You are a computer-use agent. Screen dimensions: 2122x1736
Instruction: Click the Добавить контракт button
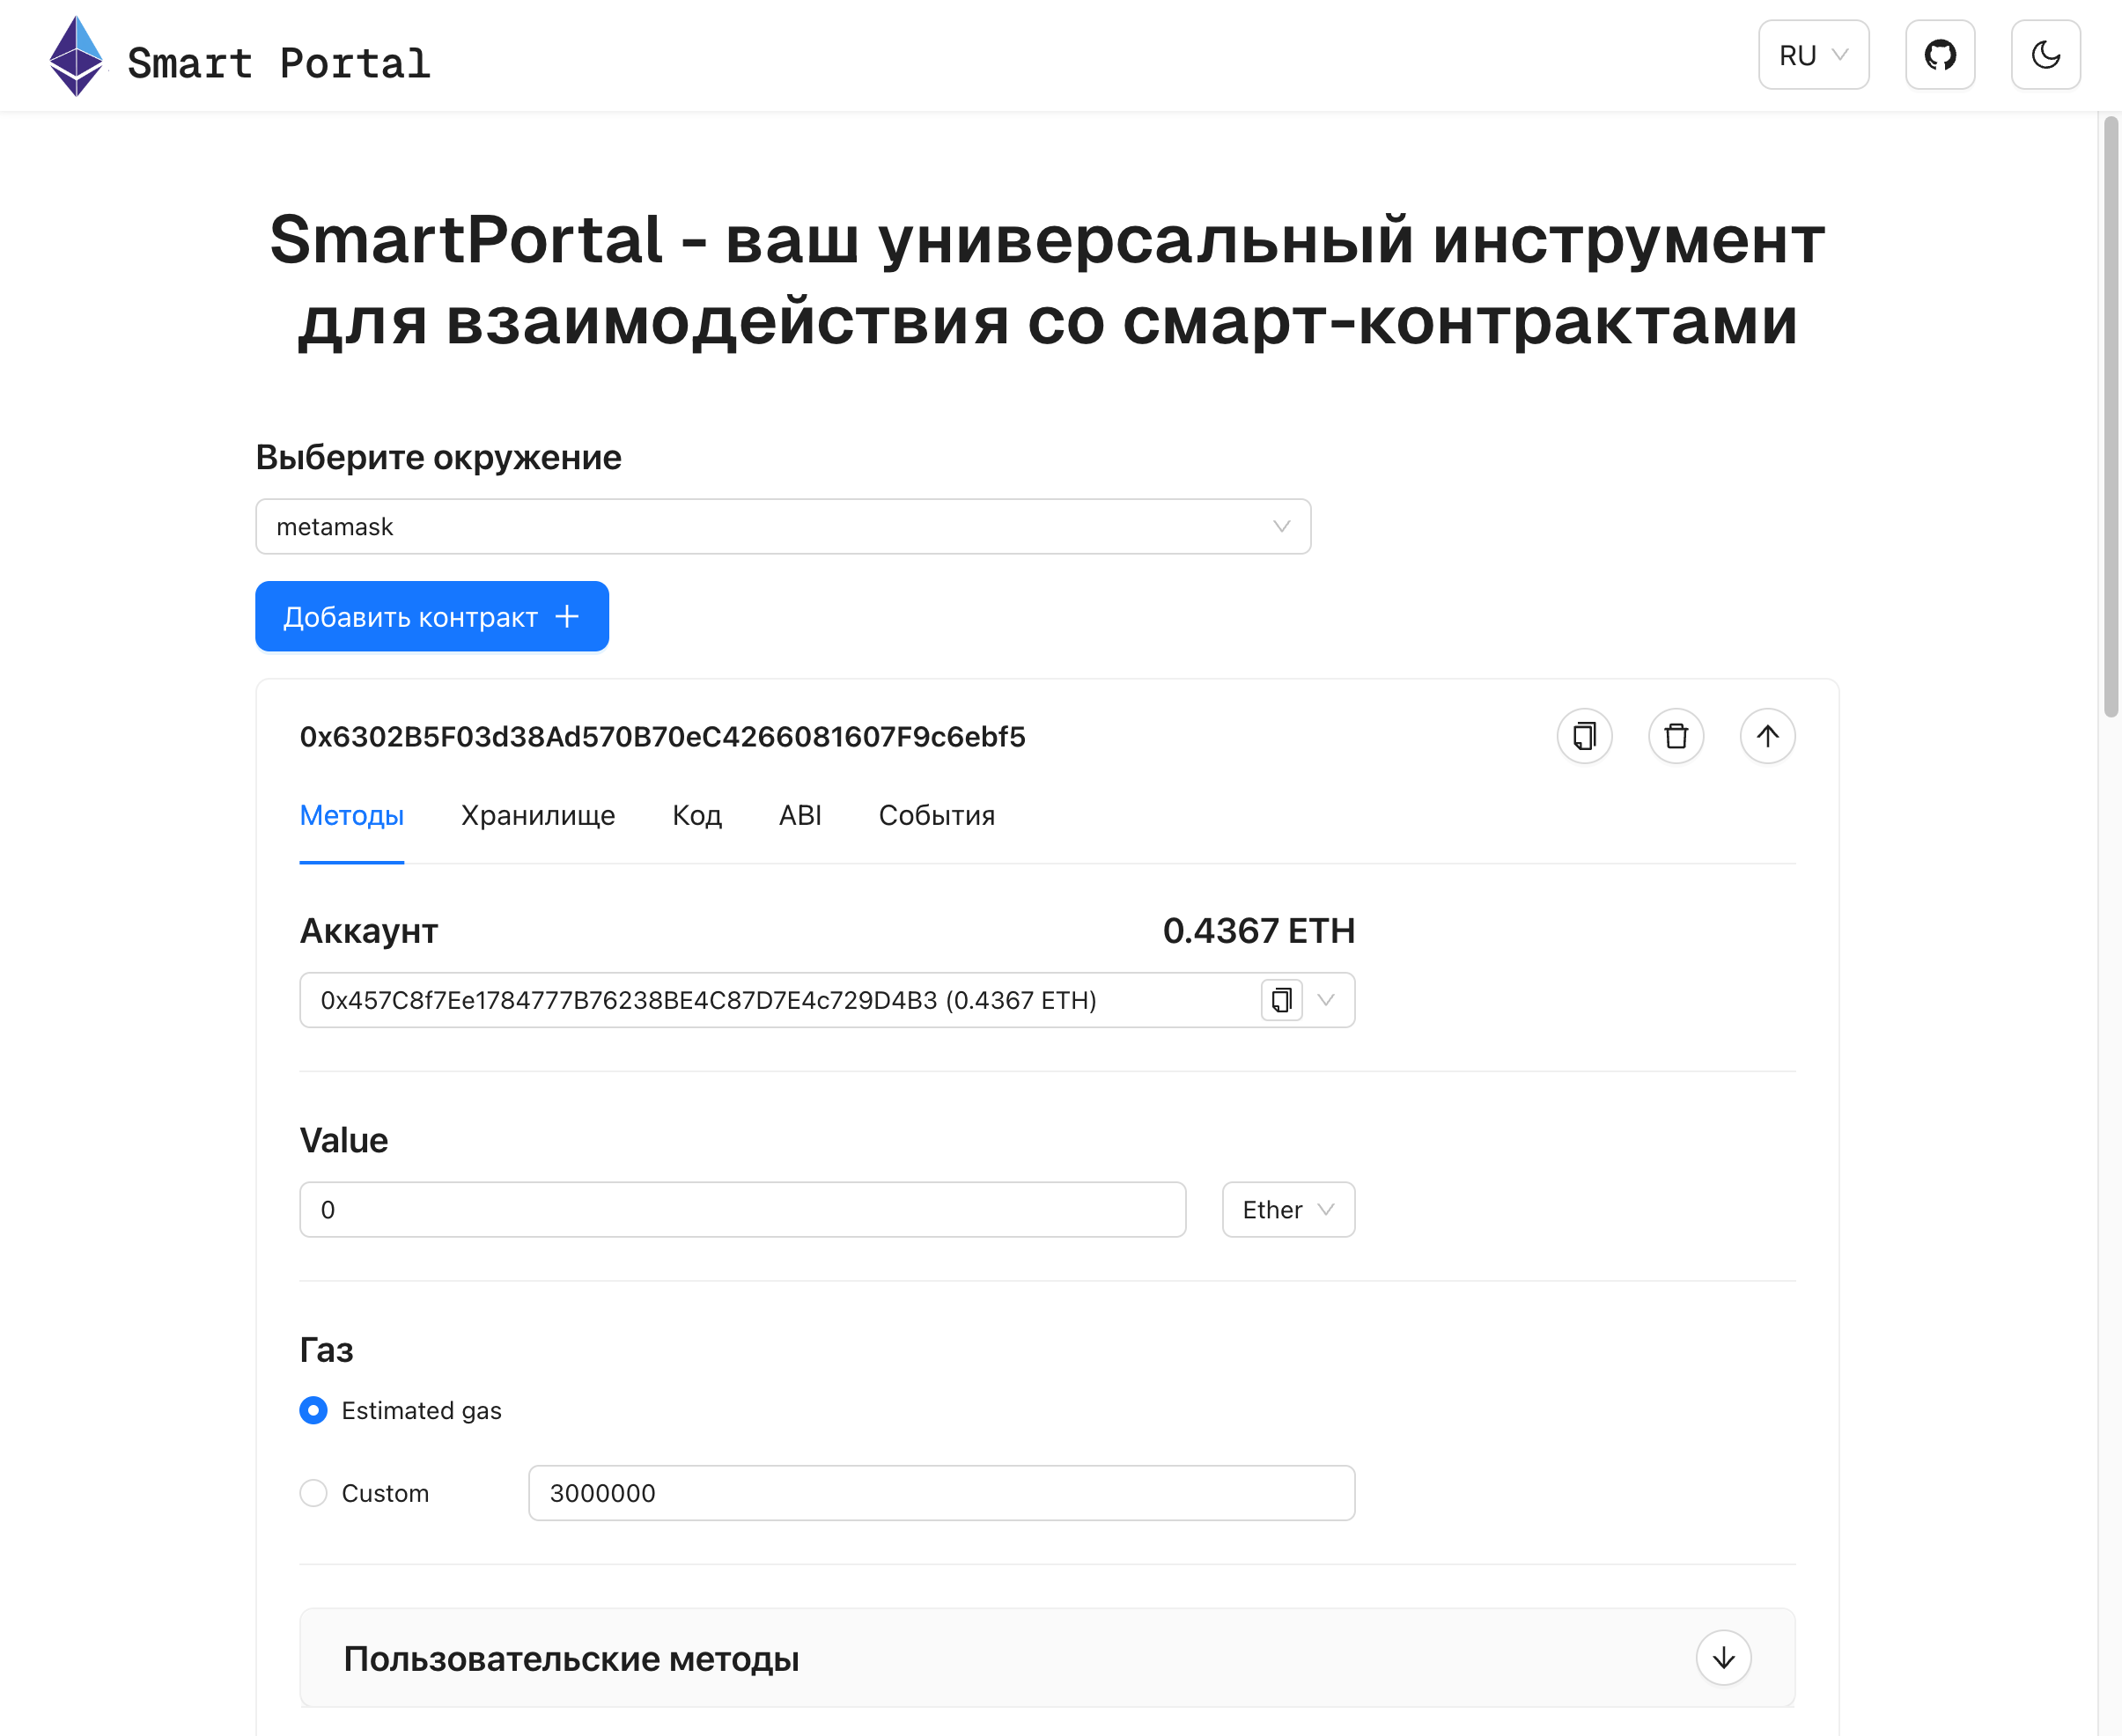click(x=432, y=616)
